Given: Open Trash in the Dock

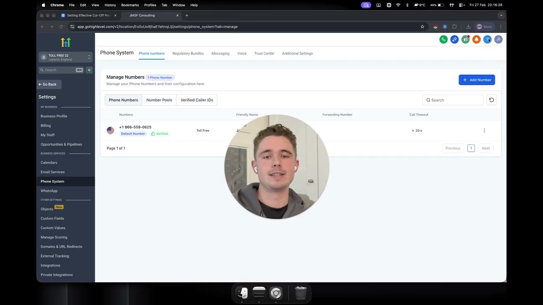Looking at the screenshot, I should point(301,293).
